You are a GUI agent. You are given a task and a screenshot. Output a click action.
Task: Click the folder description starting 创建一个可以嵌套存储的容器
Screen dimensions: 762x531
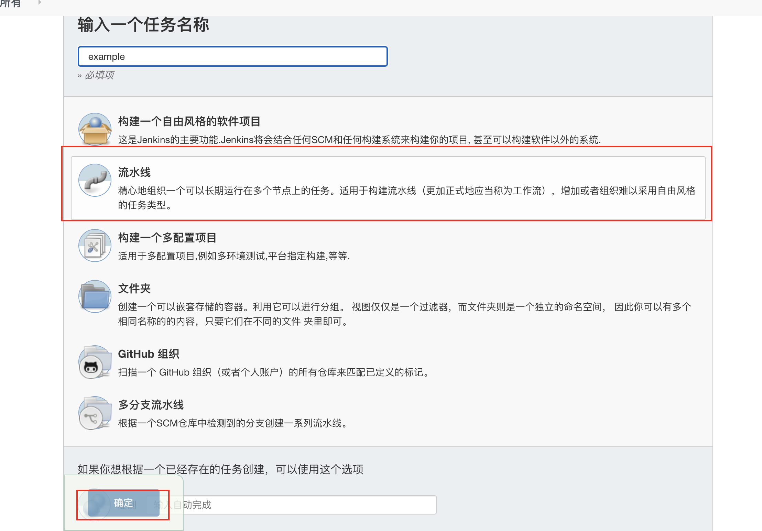405,314
